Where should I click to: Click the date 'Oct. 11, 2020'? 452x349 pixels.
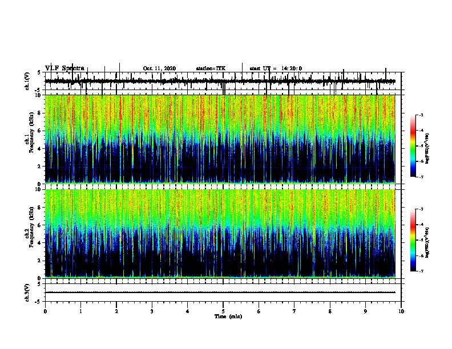tap(159, 68)
